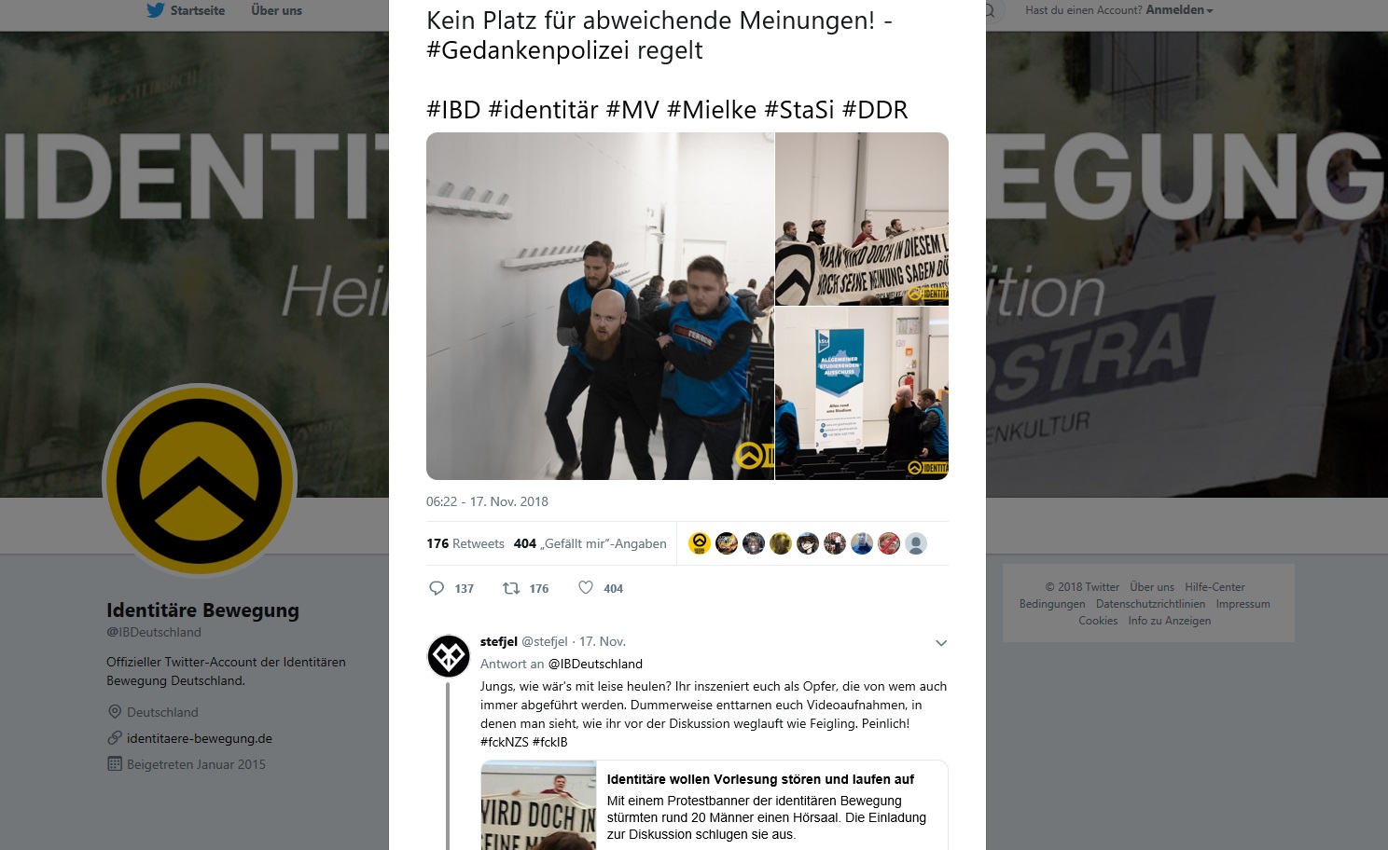The width and height of the screenshot is (1388, 850).
Task: Like the tweet with heart icon
Action: tap(586, 587)
